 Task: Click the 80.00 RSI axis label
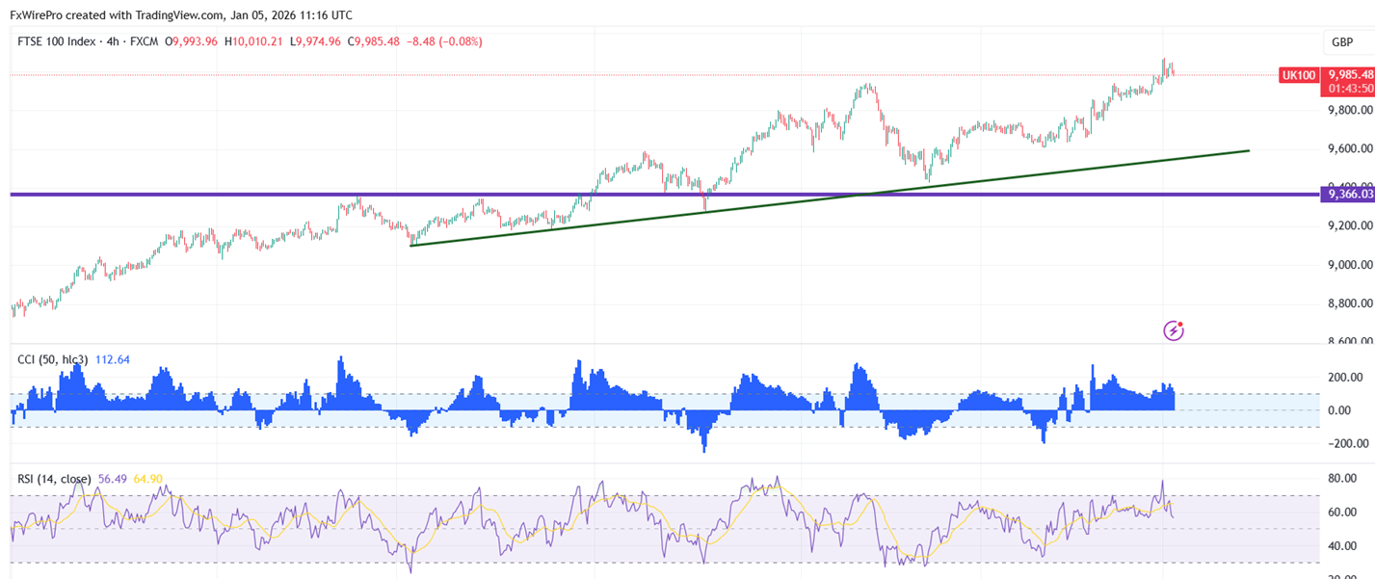pos(1343,478)
